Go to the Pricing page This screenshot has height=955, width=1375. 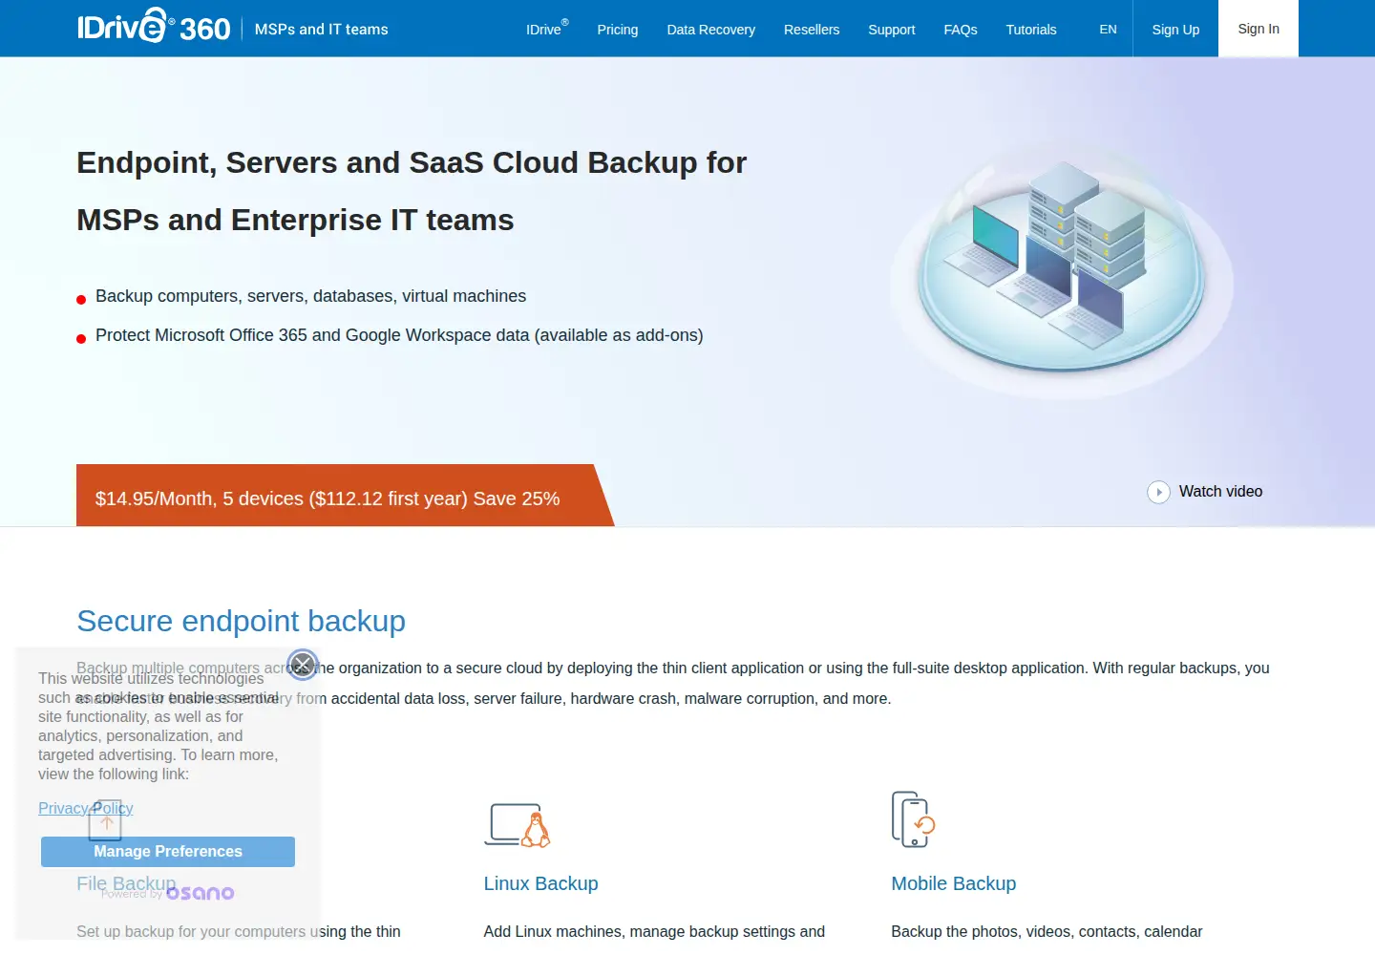[x=618, y=30]
